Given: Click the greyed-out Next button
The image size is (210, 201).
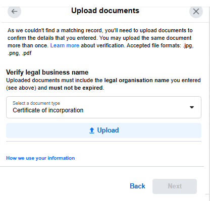Looking at the screenshot, I should [175, 186].
